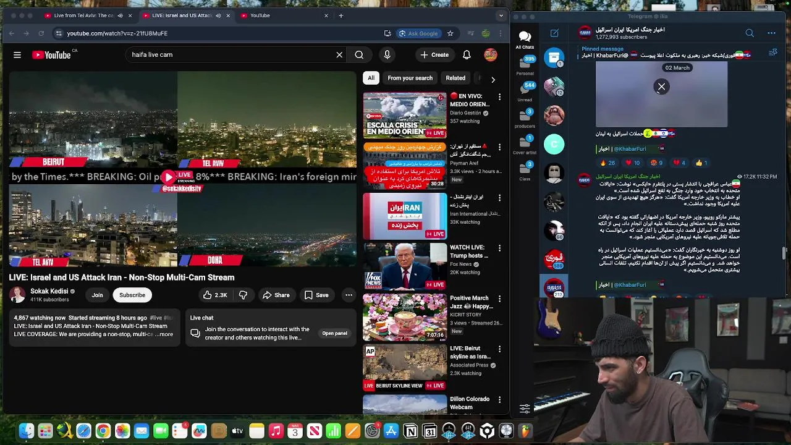
Task: Select the 'All' filter chip
Action: [x=371, y=78]
